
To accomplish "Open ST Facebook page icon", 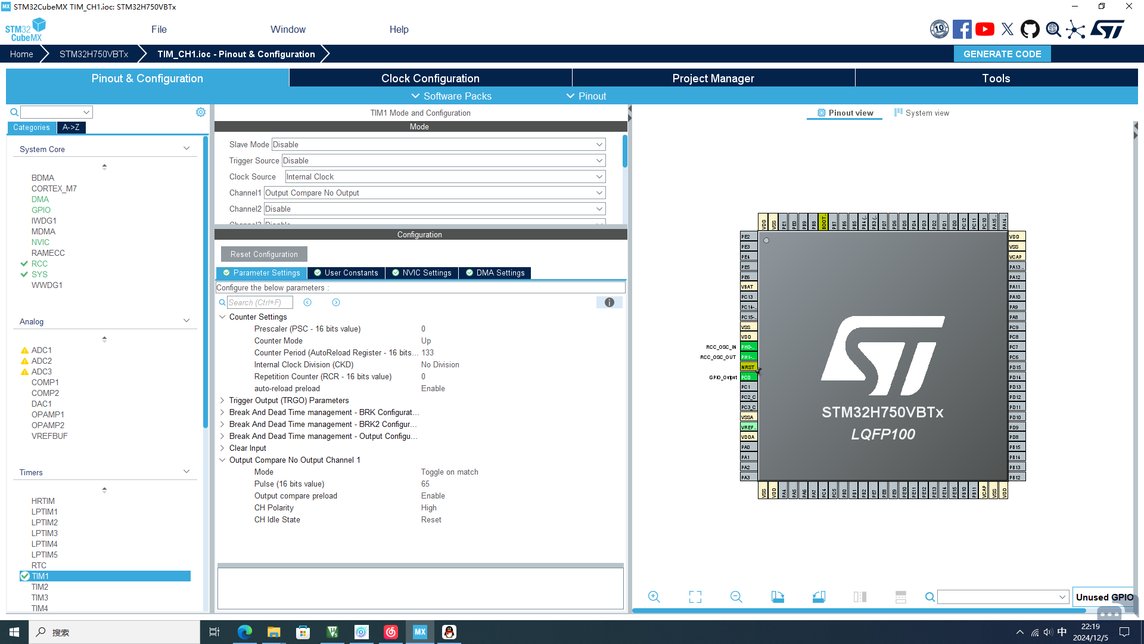I will tap(962, 29).
